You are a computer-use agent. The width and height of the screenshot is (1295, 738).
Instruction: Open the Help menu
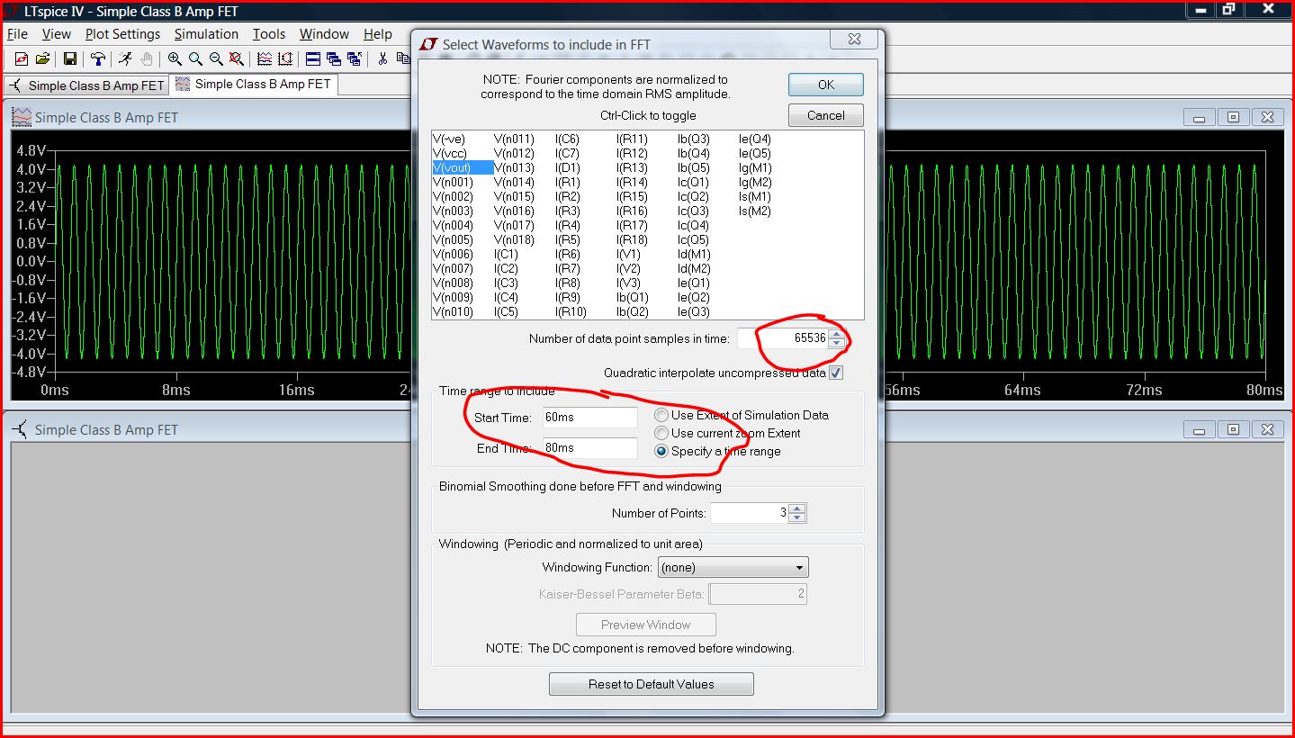tap(378, 34)
